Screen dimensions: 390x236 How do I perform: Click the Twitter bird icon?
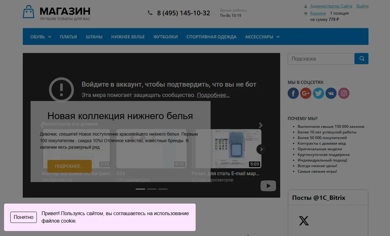tap(319, 93)
